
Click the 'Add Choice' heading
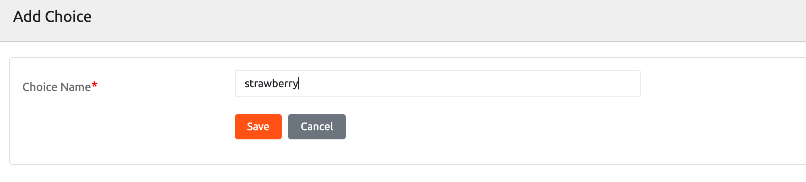coord(52,17)
